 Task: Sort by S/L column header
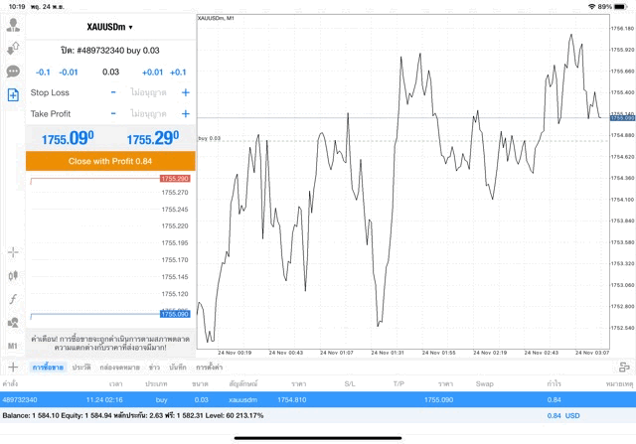pos(350,383)
